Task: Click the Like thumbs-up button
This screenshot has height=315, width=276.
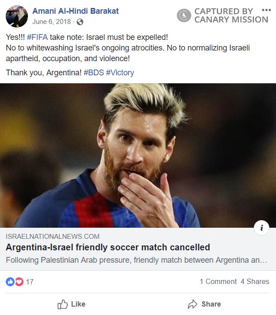Action: 71,304
